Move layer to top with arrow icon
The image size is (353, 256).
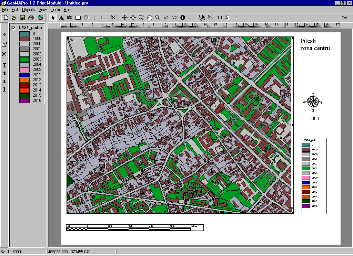click(4, 65)
